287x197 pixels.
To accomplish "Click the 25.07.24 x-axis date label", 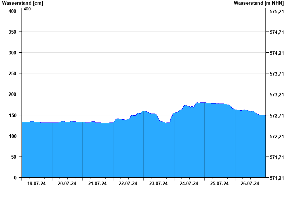I will (220, 184).
